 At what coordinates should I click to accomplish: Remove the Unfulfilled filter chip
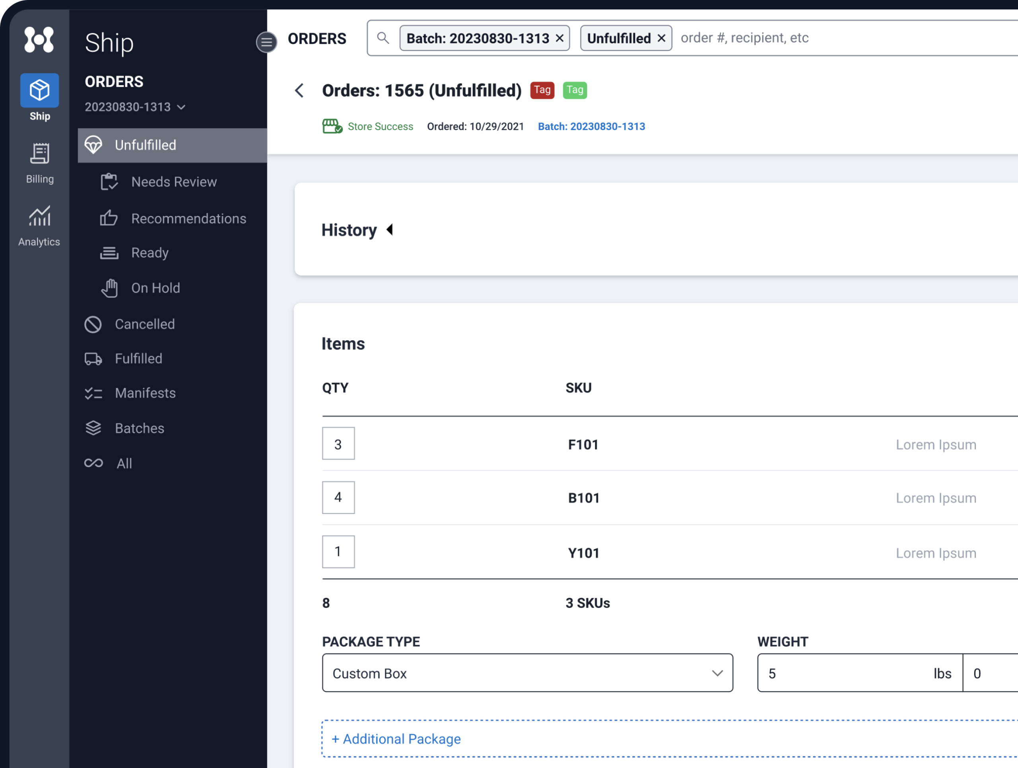[x=662, y=38]
